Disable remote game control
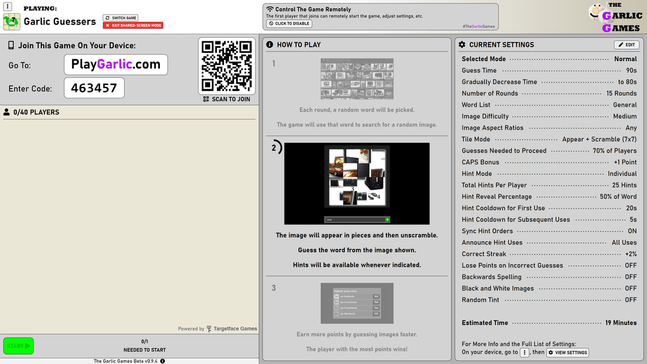Viewport: 647px width, 364px height. click(x=289, y=24)
